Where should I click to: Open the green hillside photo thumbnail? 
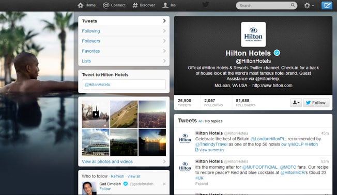pos(124,114)
